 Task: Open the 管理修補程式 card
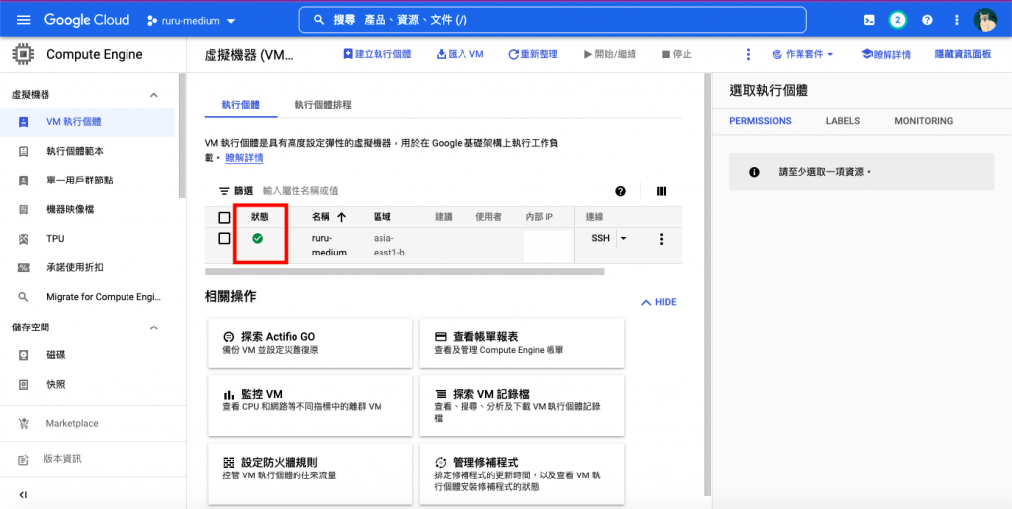522,474
